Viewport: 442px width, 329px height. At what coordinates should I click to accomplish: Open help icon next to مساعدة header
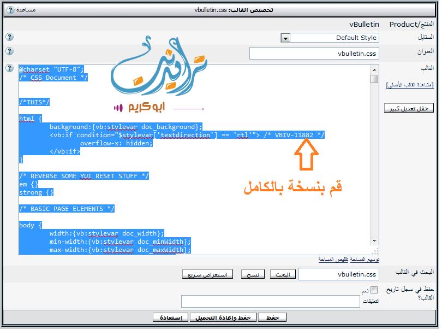click(10, 10)
